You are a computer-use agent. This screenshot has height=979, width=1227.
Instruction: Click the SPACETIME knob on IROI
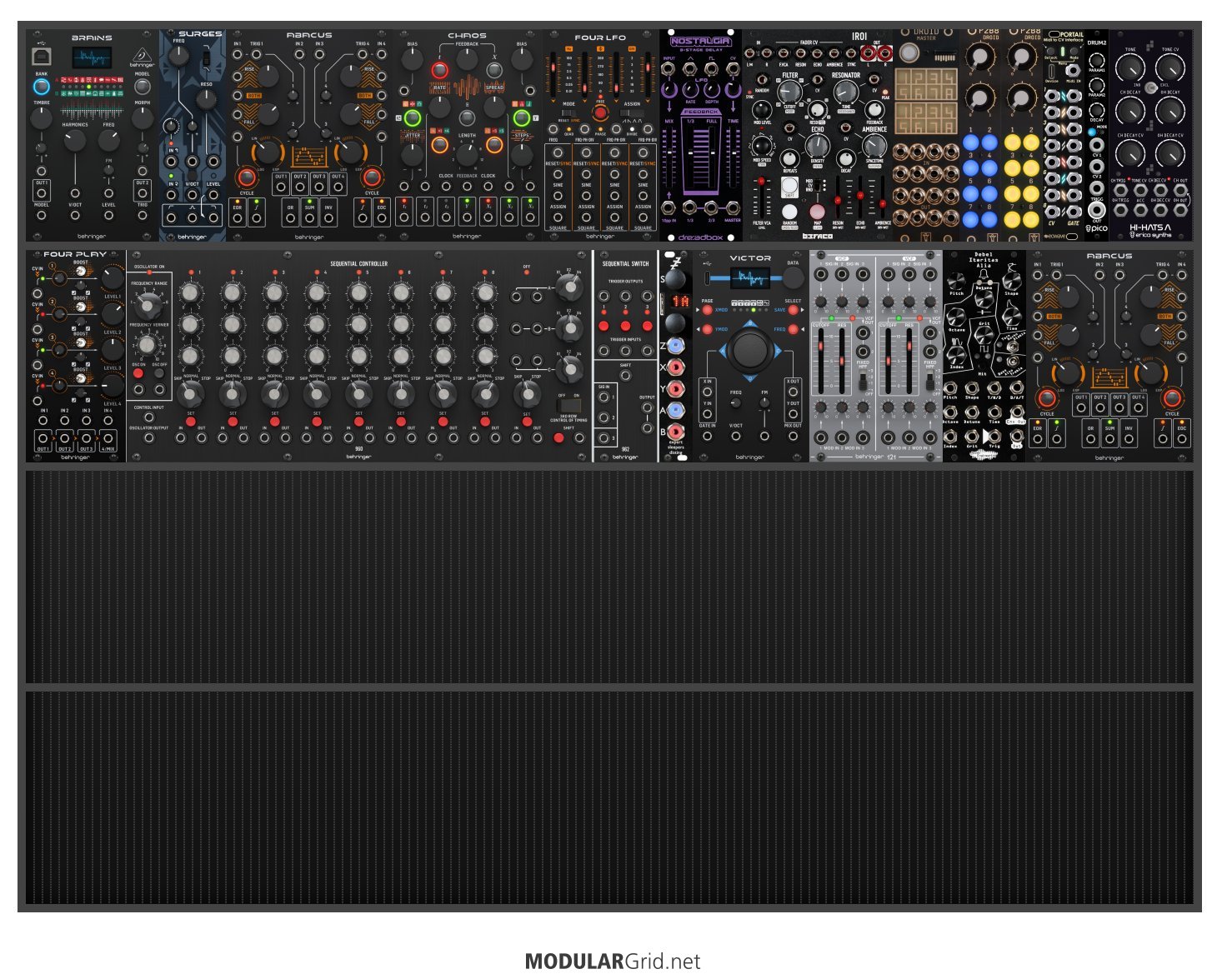(x=874, y=145)
